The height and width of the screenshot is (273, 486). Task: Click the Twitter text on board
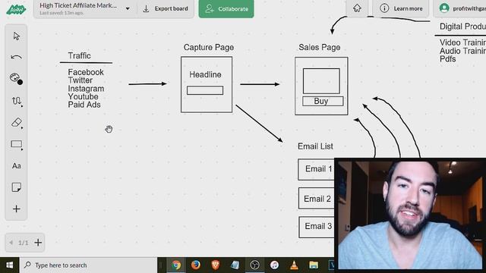pyautogui.click(x=80, y=80)
